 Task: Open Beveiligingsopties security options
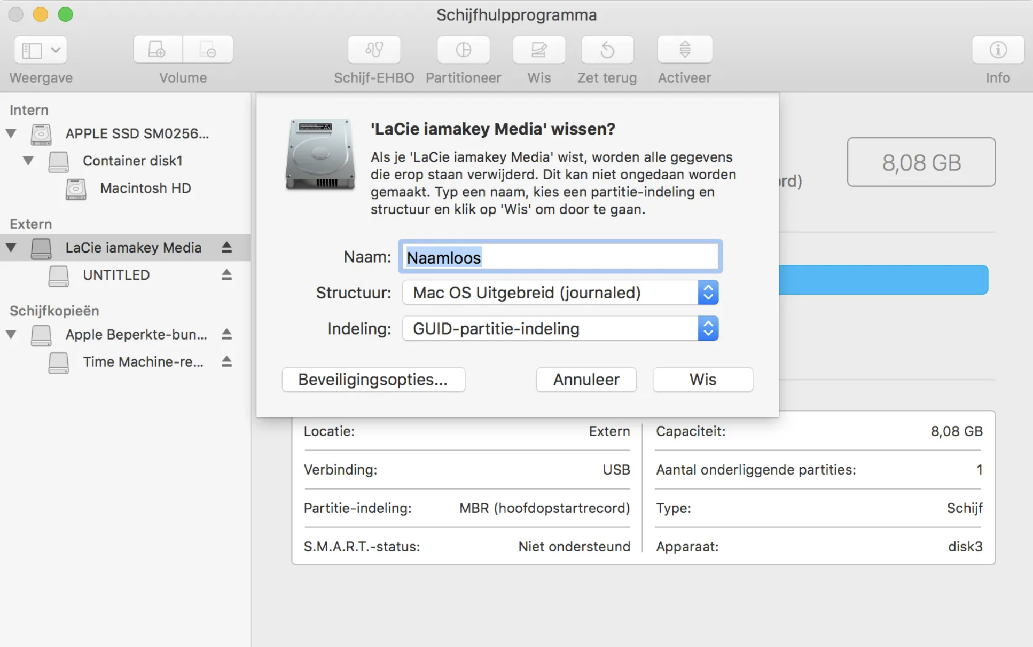(x=373, y=380)
